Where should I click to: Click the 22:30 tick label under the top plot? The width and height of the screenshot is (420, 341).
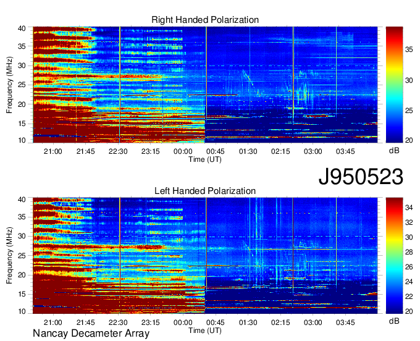click(x=118, y=151)
